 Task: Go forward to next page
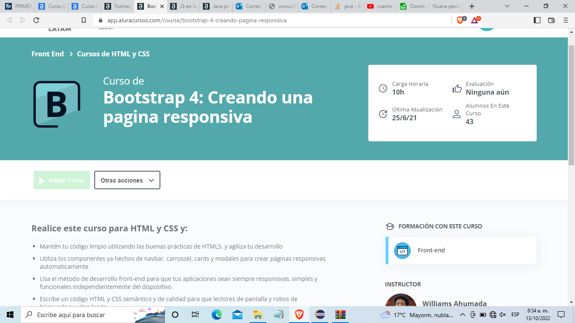23,20
